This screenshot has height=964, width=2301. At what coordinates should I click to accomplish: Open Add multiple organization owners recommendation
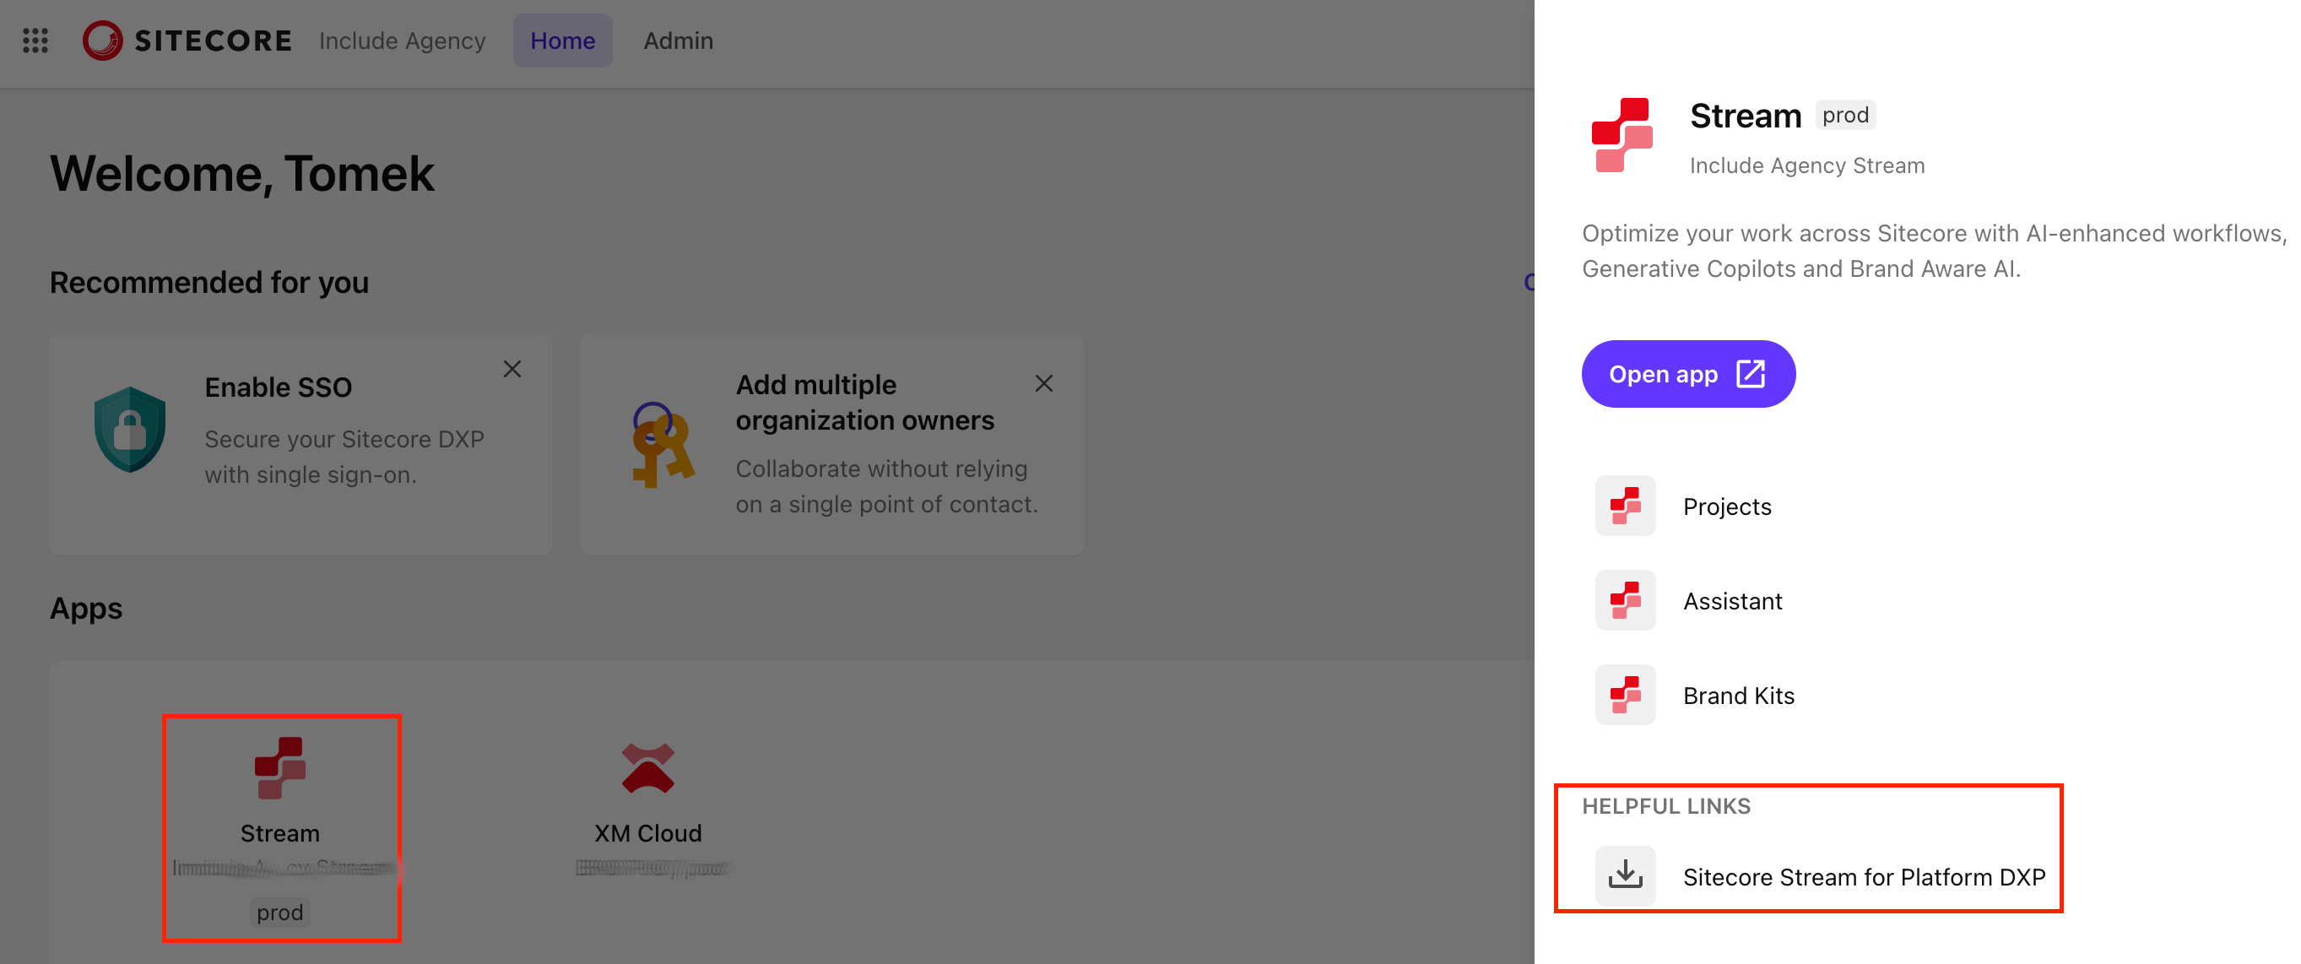[864, 402]
